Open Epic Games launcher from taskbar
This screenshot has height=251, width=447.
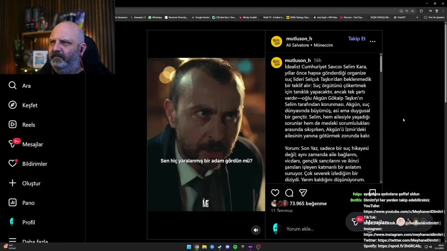coord(243,247)
